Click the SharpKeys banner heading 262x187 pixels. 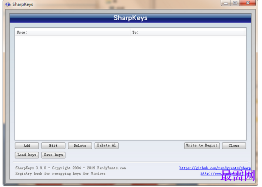click(x=130, y=18)
